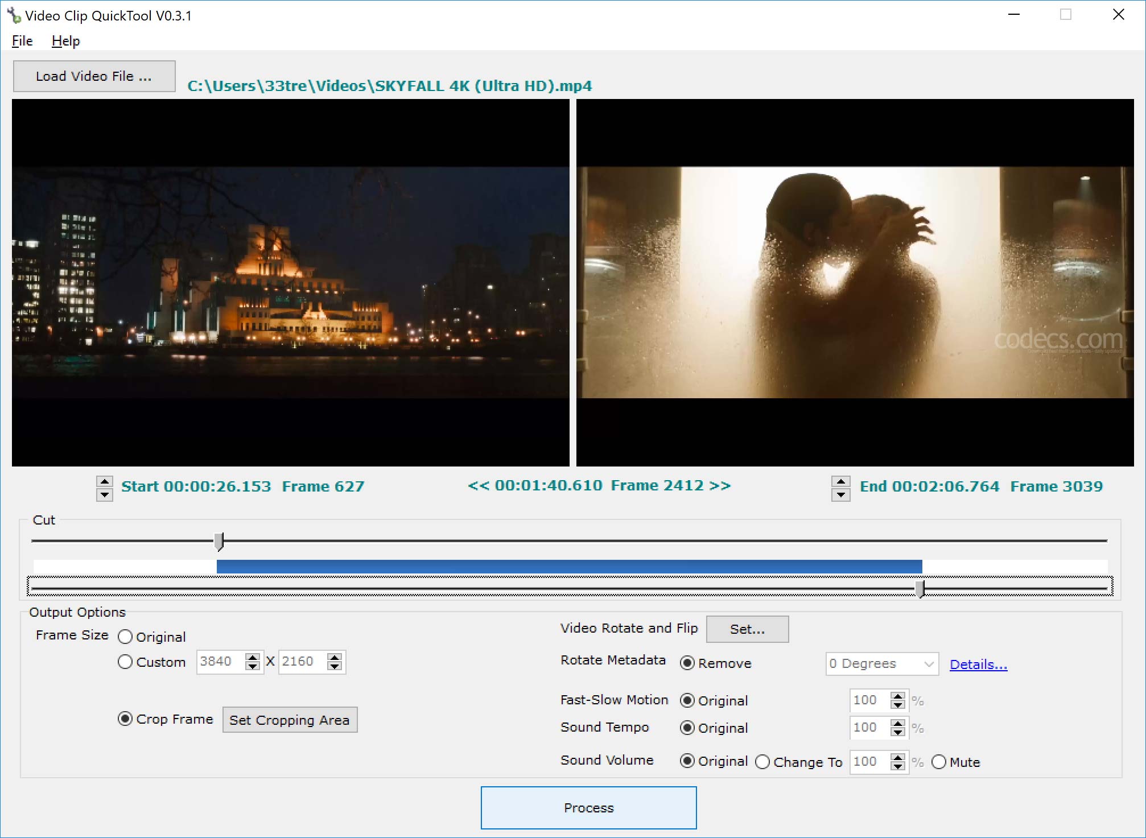Decrease custom height with down spinner
The image size is (1146, 838).
[x=335, y=667]
